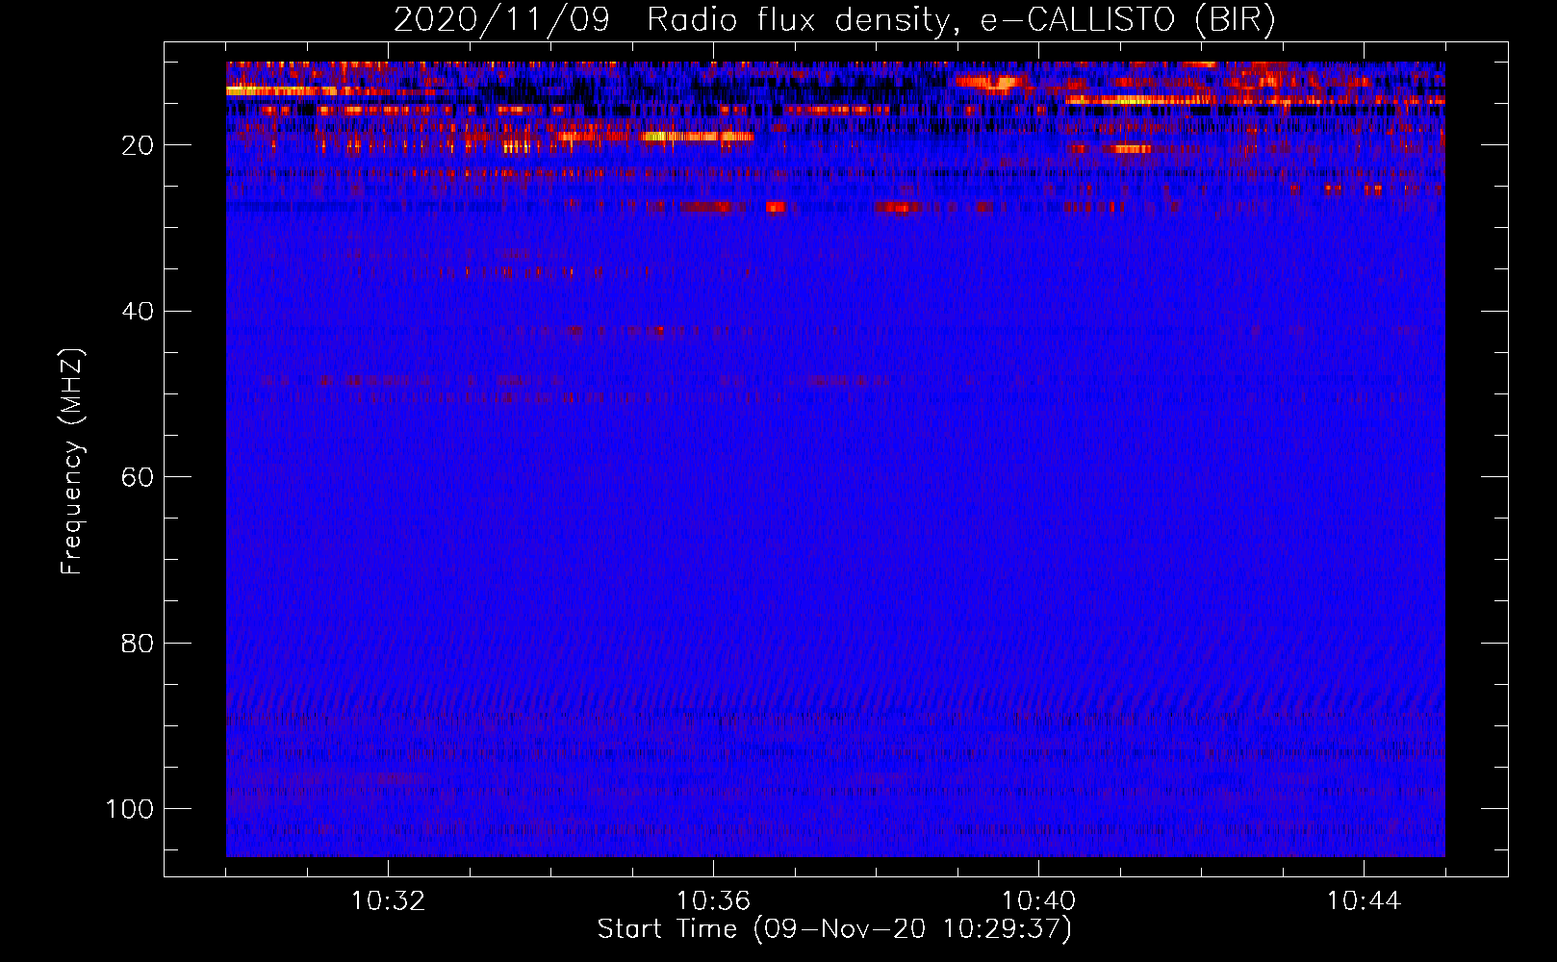Image resolution: width=1557 pixels, height=962 pixels.
Task: Click the plot title '2020/11/09 Radio flux density'
Action: 834,21
